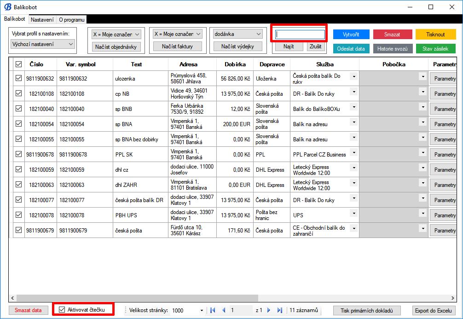Click the blue Vytvořit button
This screenshot has height=319, width=463.
[351, 34]
